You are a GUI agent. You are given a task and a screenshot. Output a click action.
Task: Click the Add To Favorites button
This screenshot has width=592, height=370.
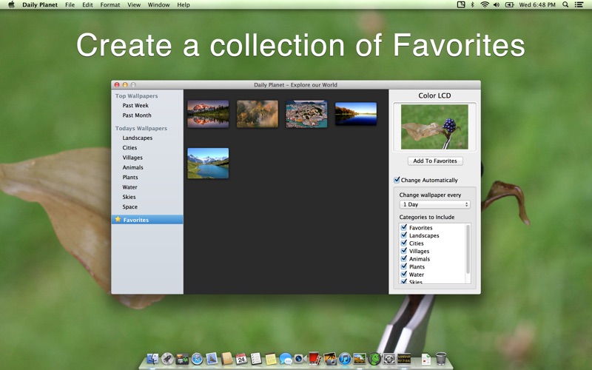point(435,161)
